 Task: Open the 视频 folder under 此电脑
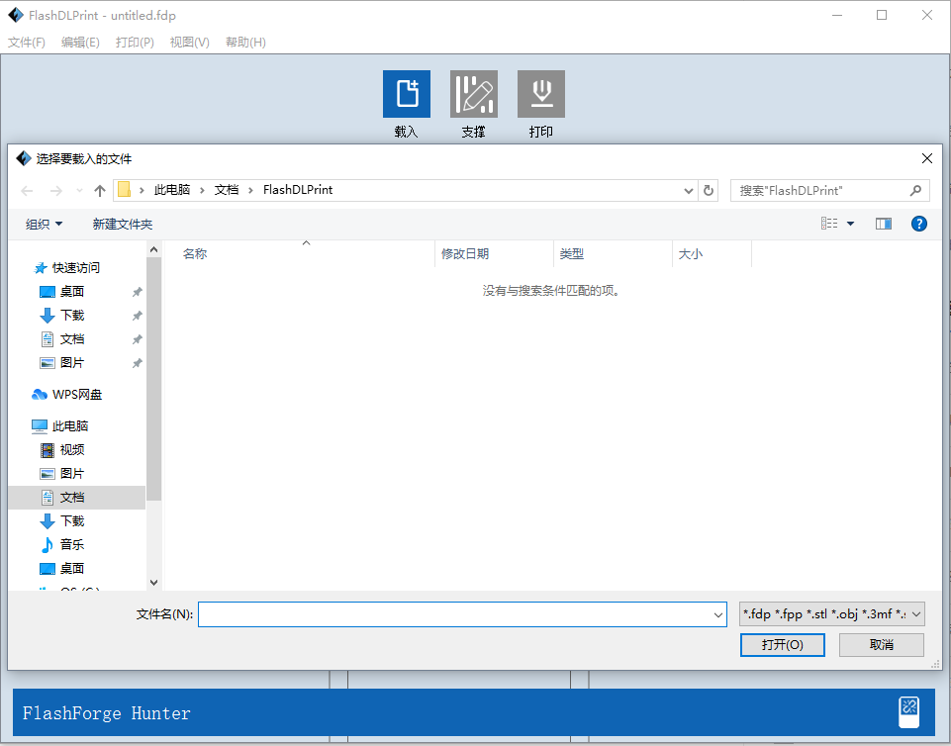(x=72, y=450)
